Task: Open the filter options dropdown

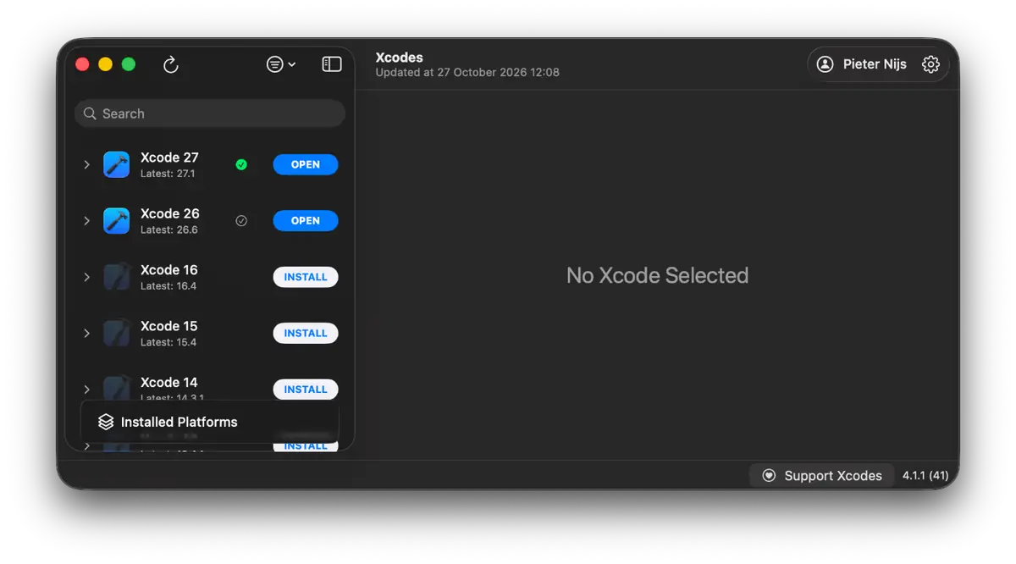Action: pyautogui.click(x=281, y=64)
